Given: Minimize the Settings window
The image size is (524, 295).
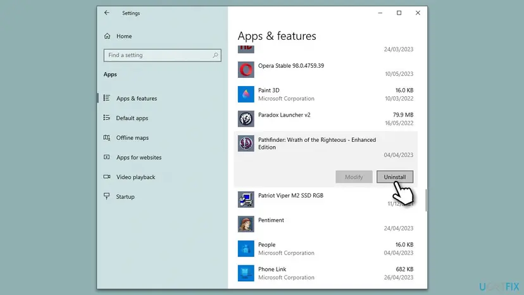Looking at the screenshot, I should pos(380,13).
